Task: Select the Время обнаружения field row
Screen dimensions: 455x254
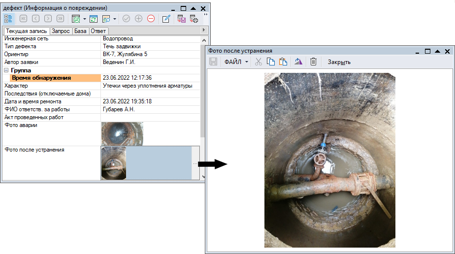Action: pyautogui.click(x=41, y=78)
